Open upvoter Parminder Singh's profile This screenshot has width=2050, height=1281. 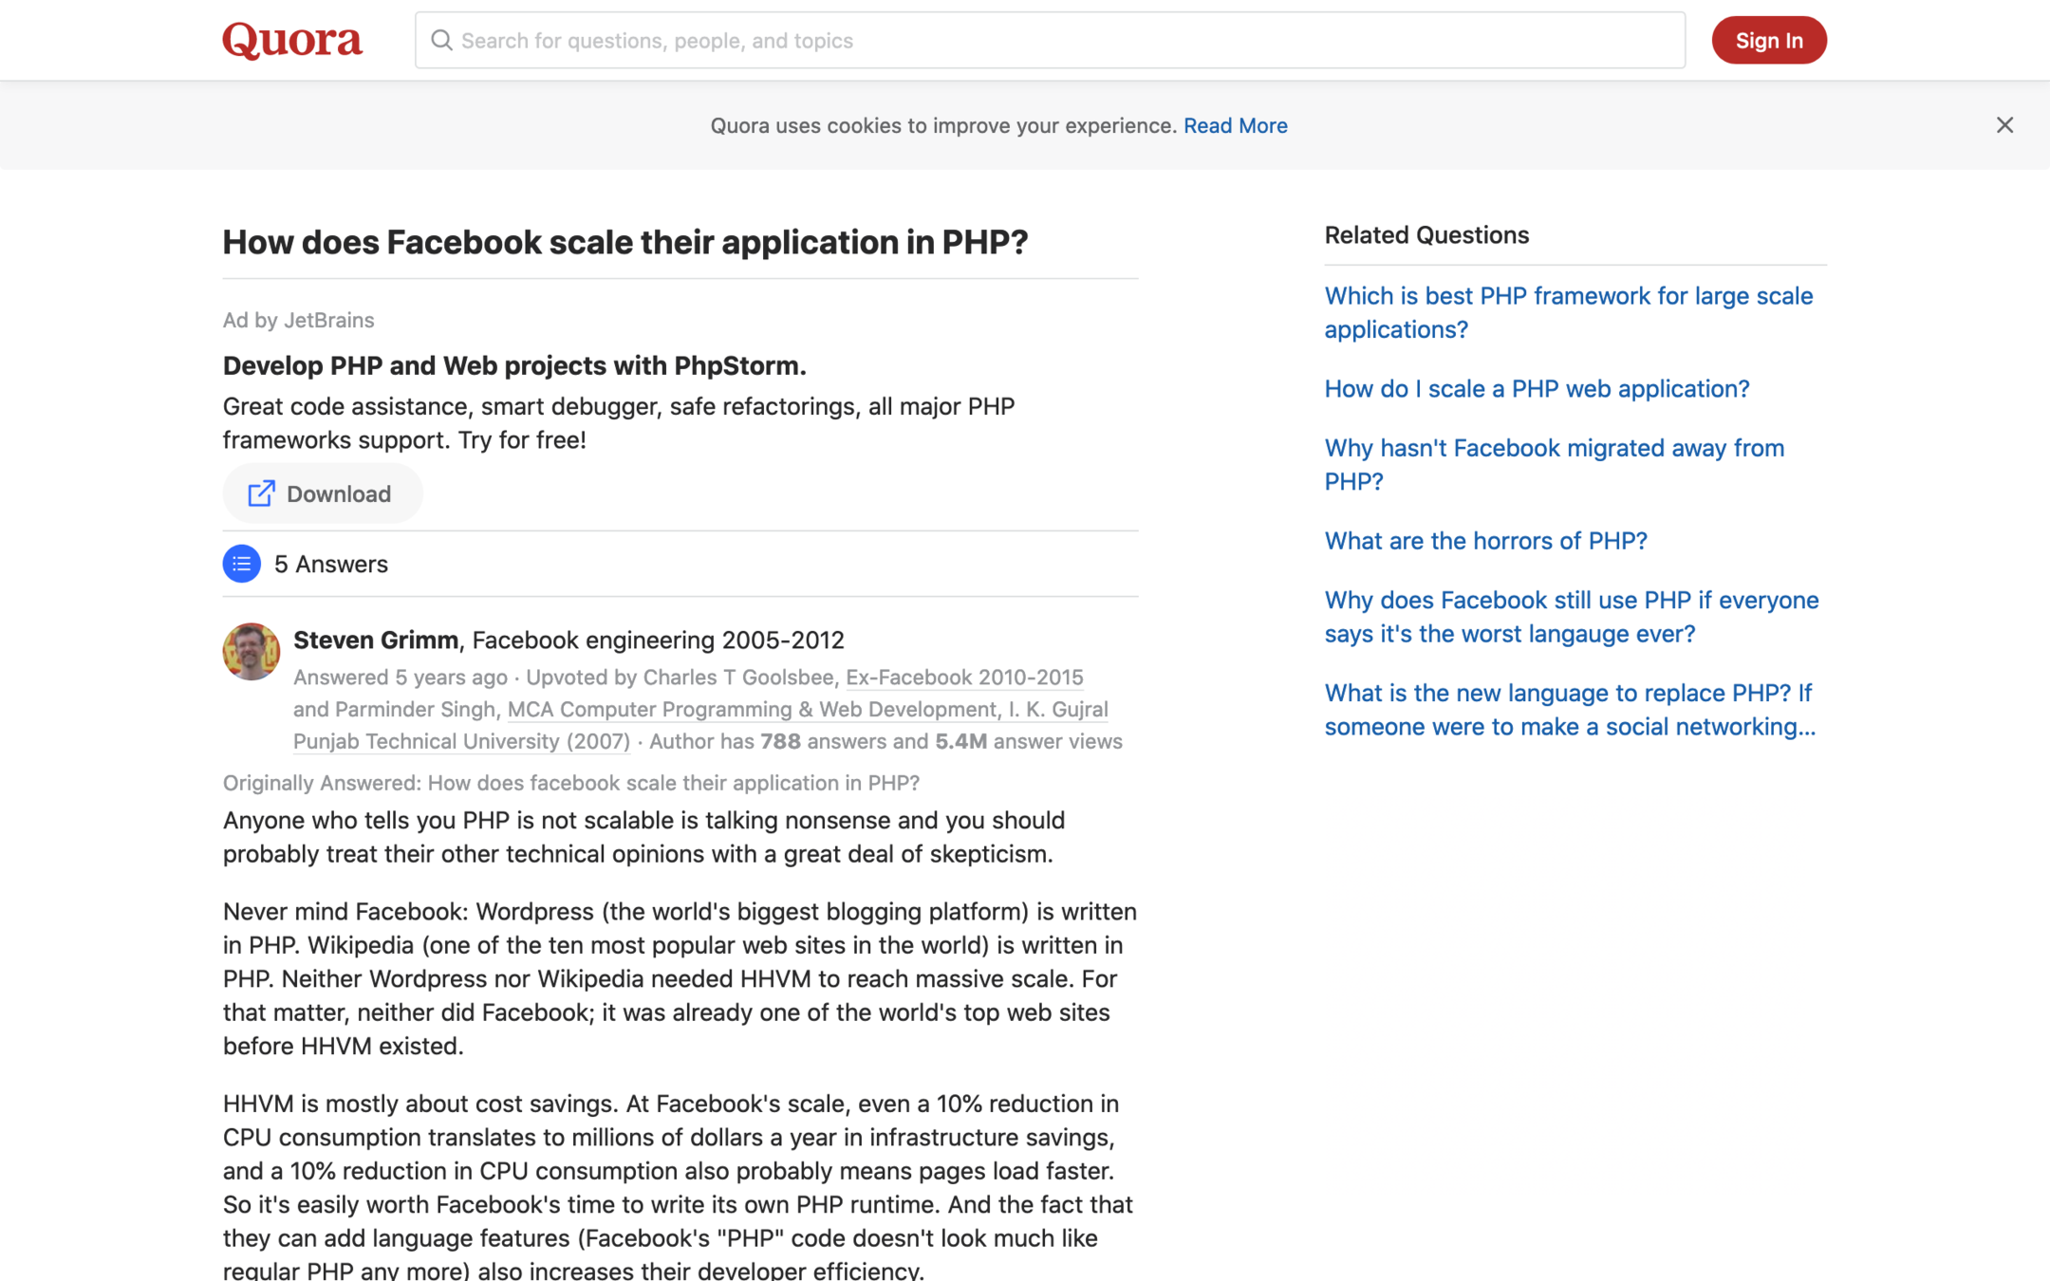click(x=415, y=710)
